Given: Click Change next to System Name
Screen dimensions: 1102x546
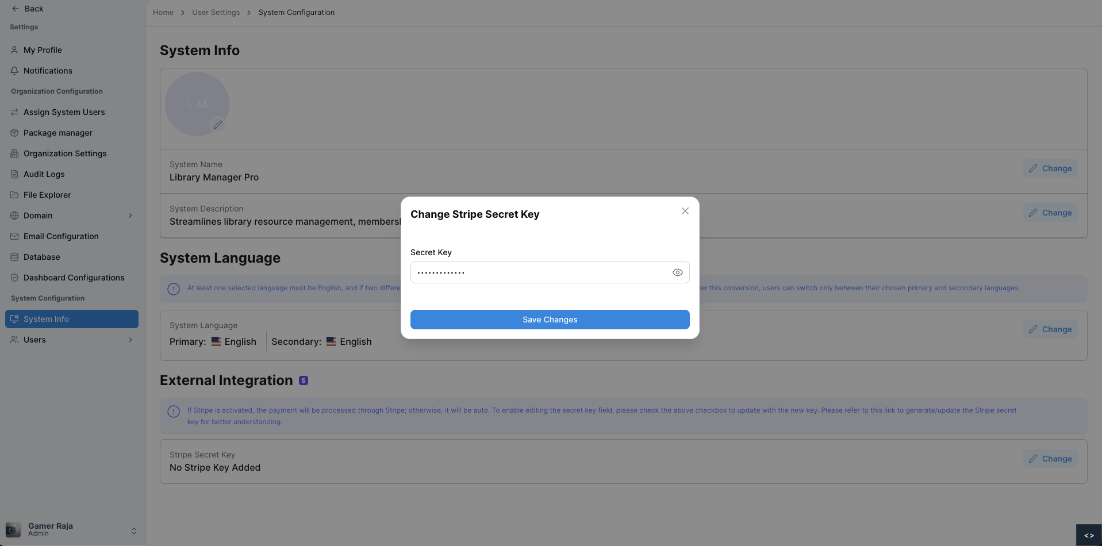Looking at the screenshot, I should tap(1049, 168).
